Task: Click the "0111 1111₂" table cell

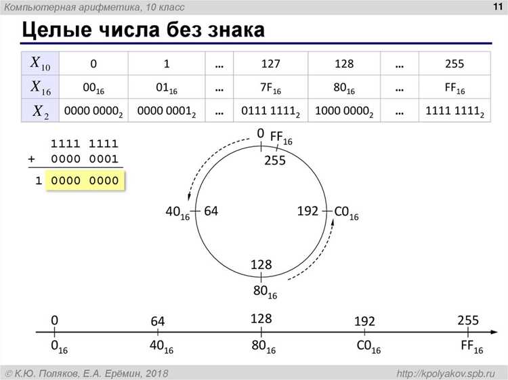Action: (x=270, y=110)
